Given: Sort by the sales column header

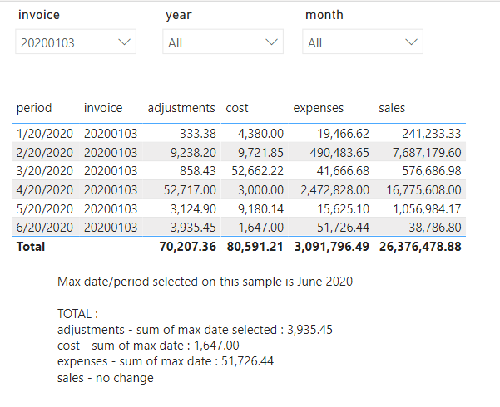Looking at the screenshot, I should (392, 108).
